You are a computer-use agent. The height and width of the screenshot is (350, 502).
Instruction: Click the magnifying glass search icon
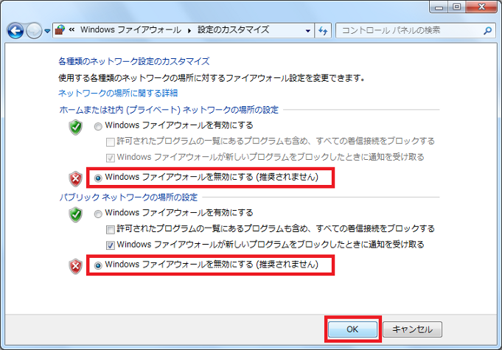[x=487, y=30]
